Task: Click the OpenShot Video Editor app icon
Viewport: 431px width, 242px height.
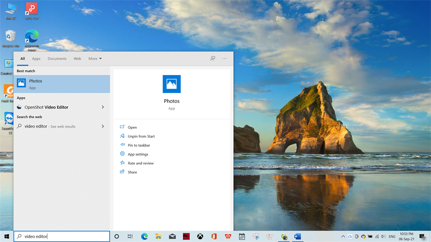Action: click(19, 107)
